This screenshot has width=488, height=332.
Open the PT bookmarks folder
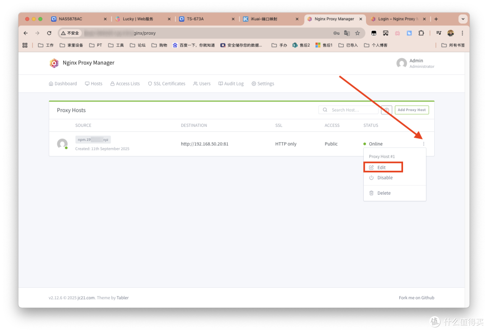[x=95, y=45]
